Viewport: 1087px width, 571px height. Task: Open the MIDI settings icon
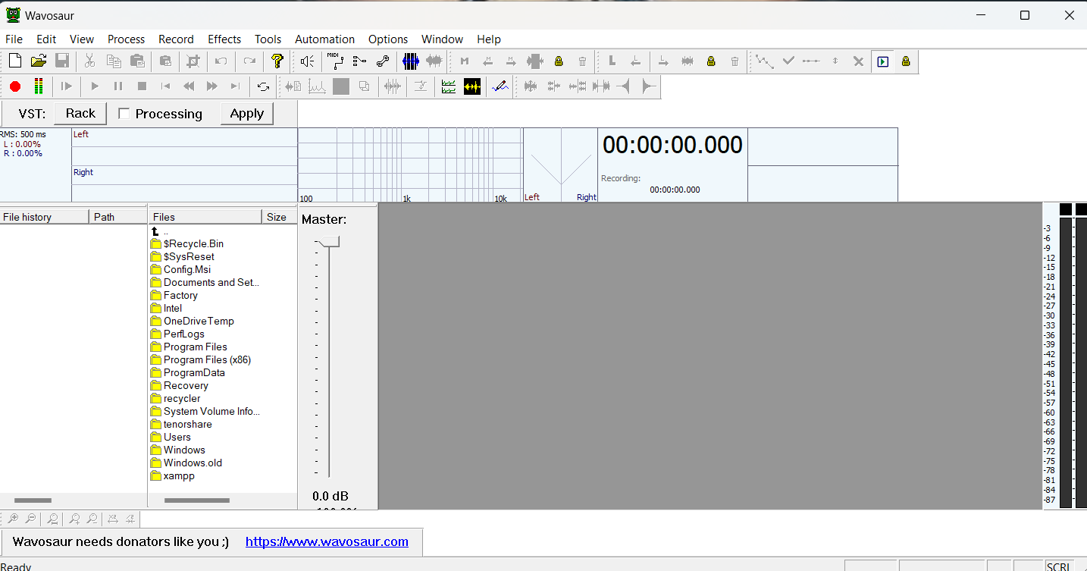(335, 61)
